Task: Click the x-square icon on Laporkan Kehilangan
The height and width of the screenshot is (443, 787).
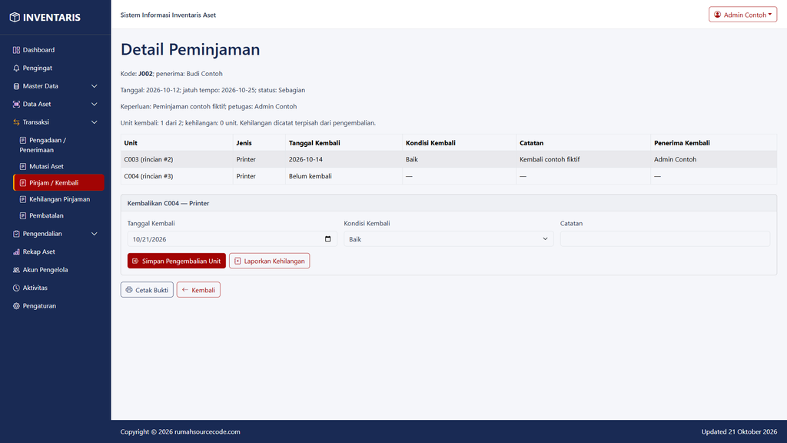Action: tap(238, 261)
